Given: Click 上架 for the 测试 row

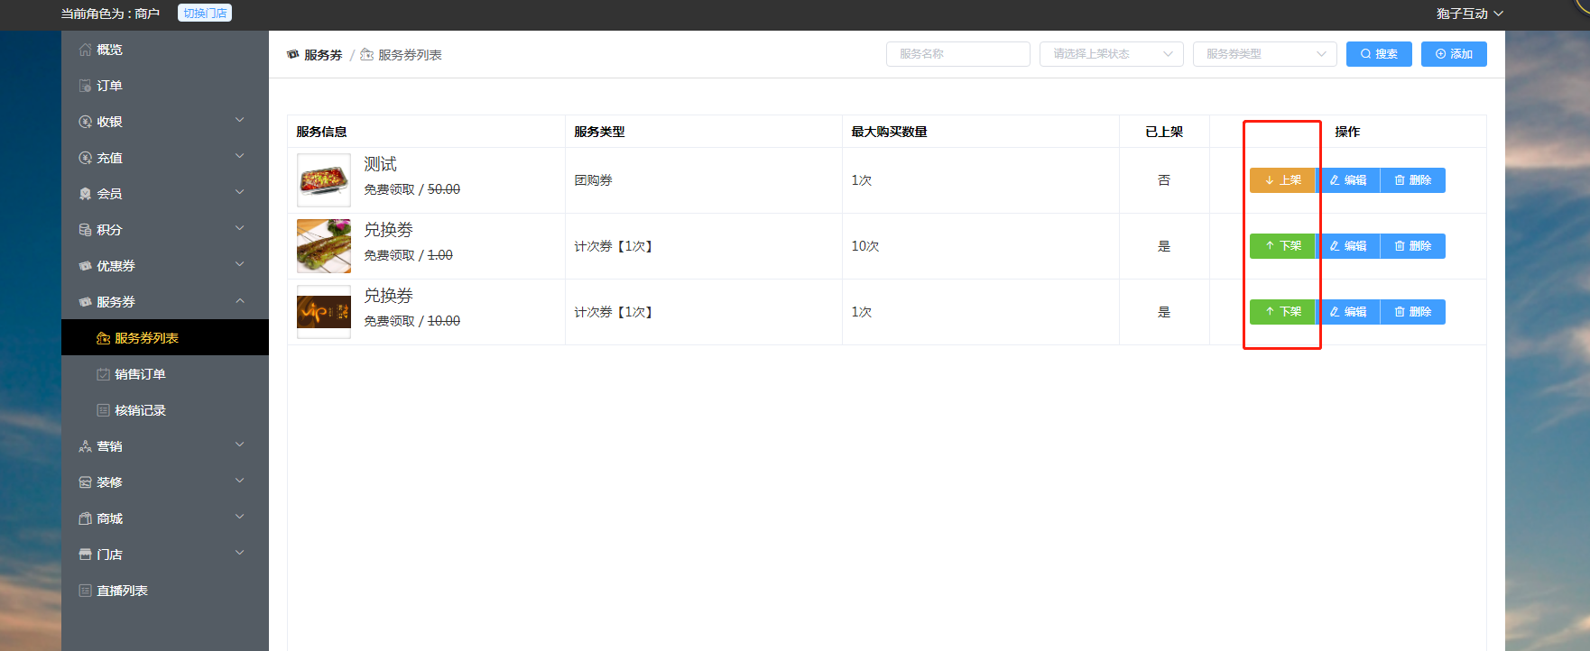Looking at the screenshot, I should [1282, 180].
